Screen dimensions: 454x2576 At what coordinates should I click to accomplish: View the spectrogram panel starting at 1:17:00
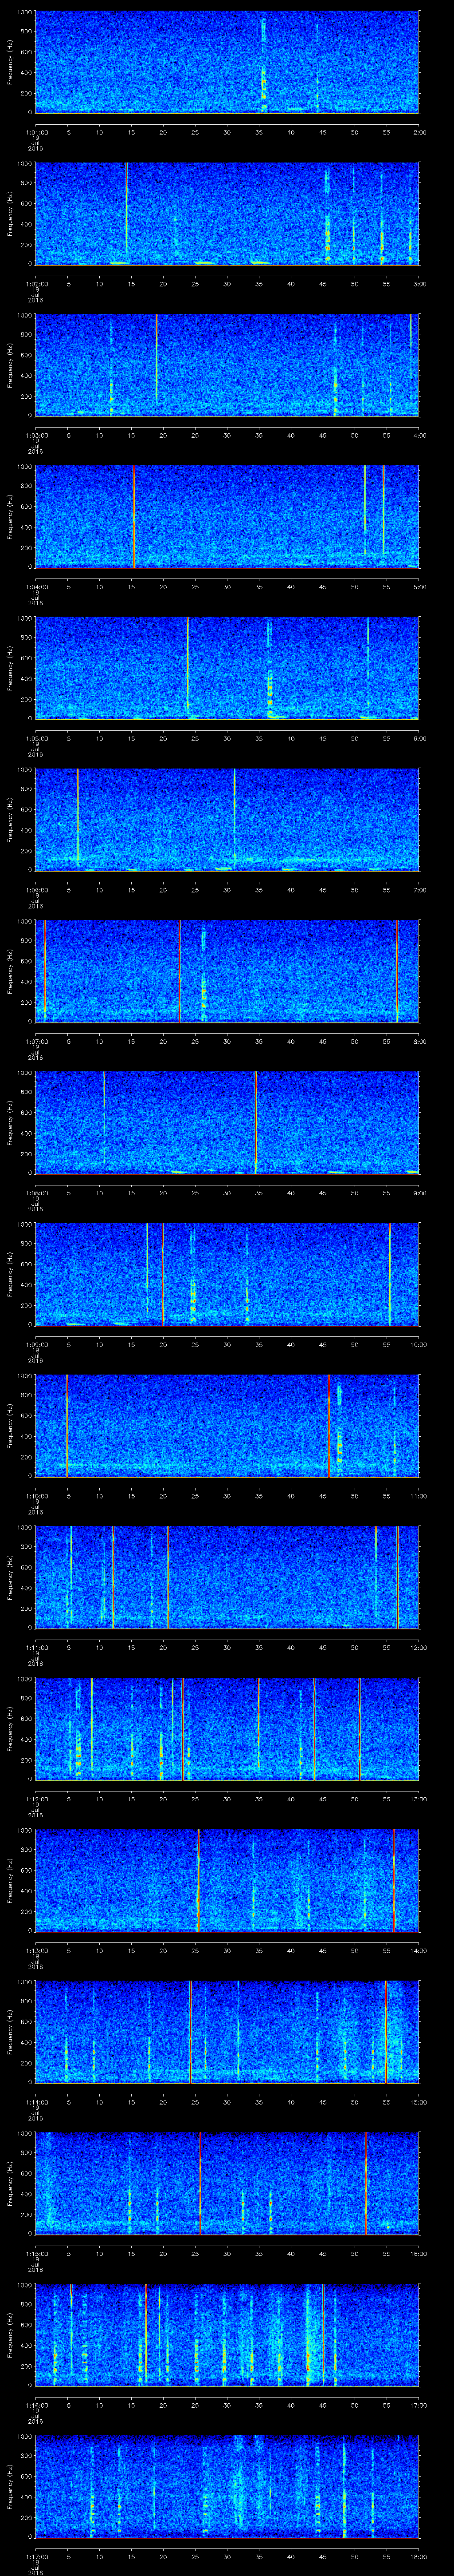point(227,2486)
